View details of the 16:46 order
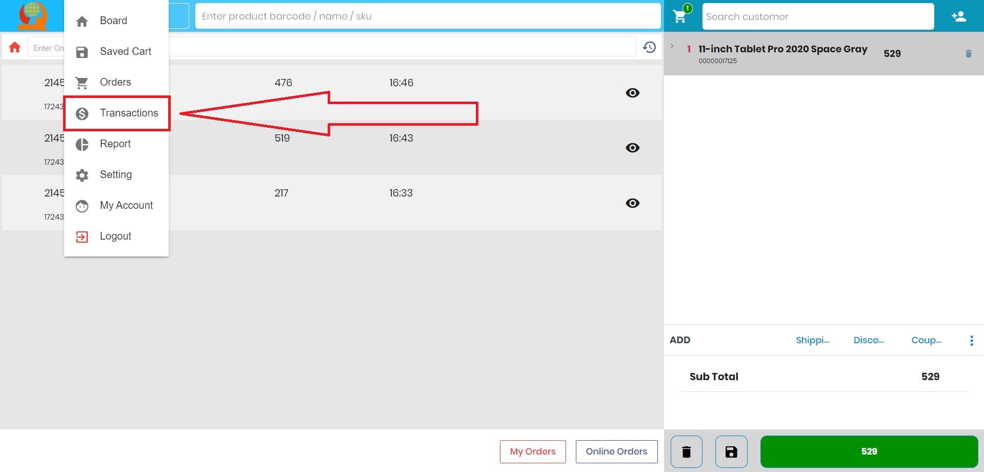Viewport: 984px width, 472px height. click(632, 93)
